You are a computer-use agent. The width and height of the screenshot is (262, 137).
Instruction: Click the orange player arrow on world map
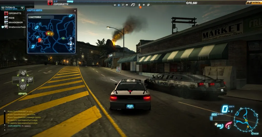[x=52, y=34]
